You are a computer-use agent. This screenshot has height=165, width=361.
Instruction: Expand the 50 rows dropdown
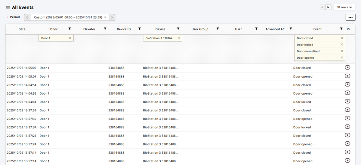[344, 7]
